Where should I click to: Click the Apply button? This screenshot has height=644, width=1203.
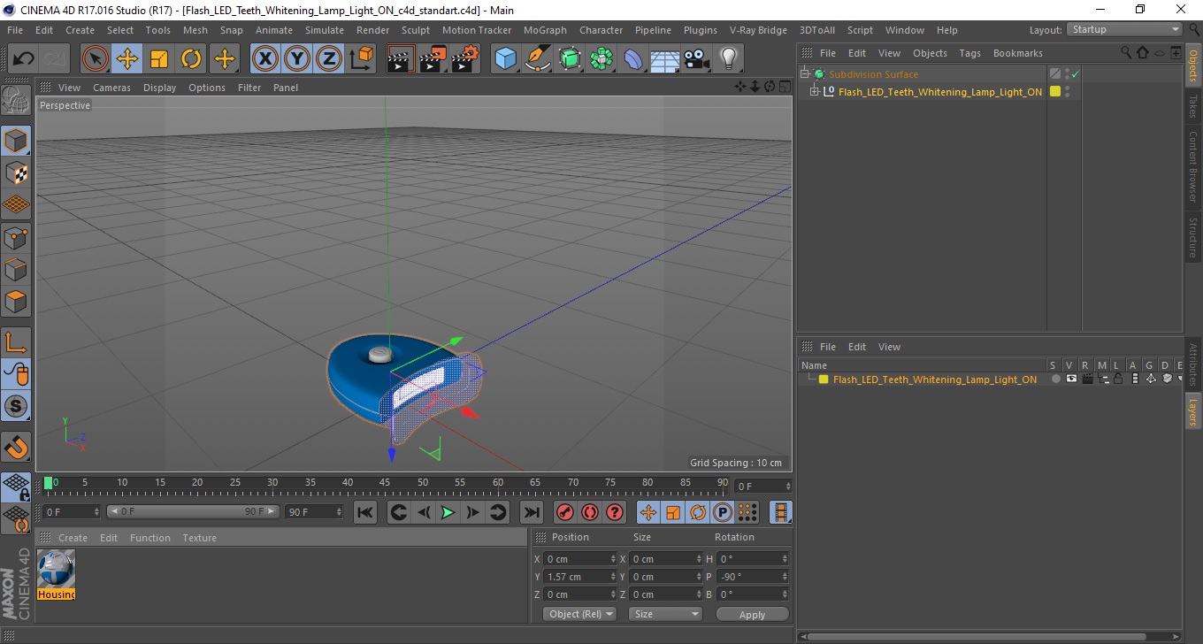pyautogui.click(x=752, y=614)
